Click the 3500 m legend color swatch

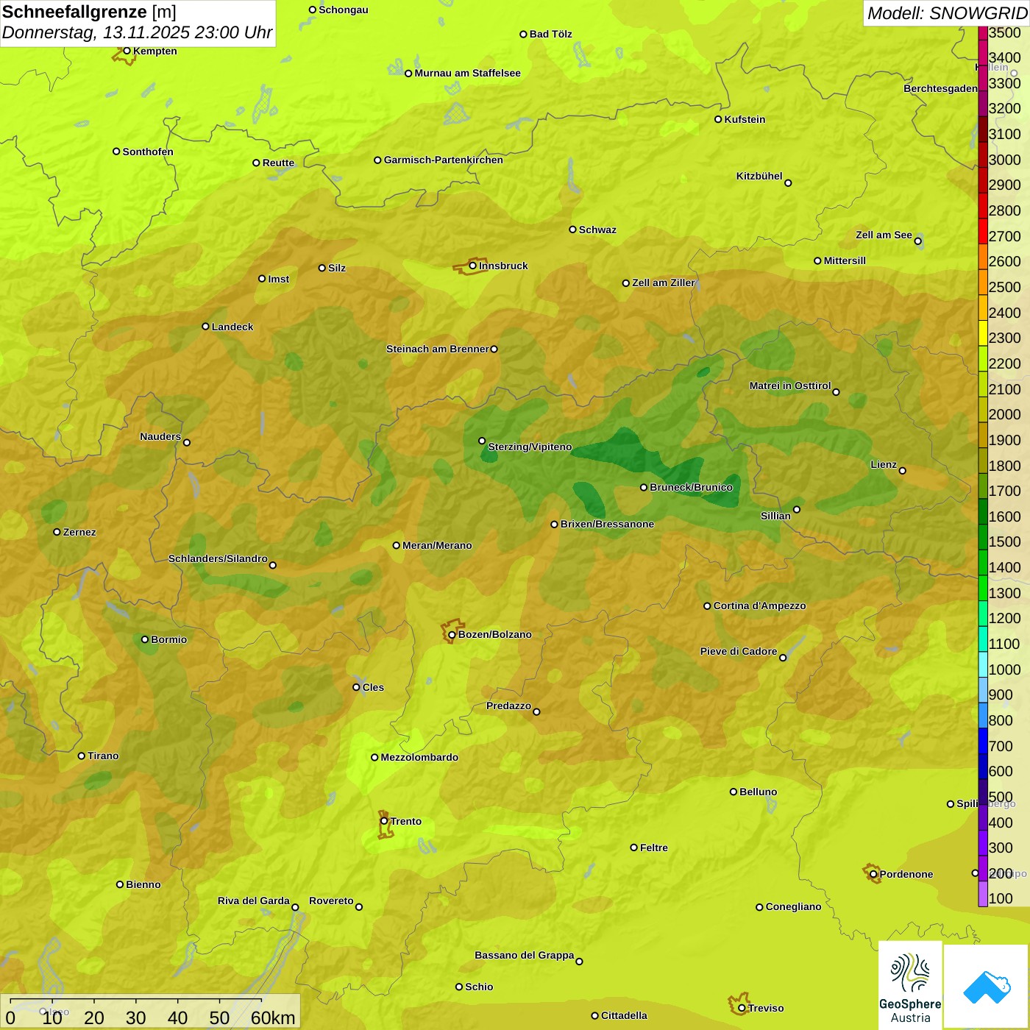tap(983, 32)
